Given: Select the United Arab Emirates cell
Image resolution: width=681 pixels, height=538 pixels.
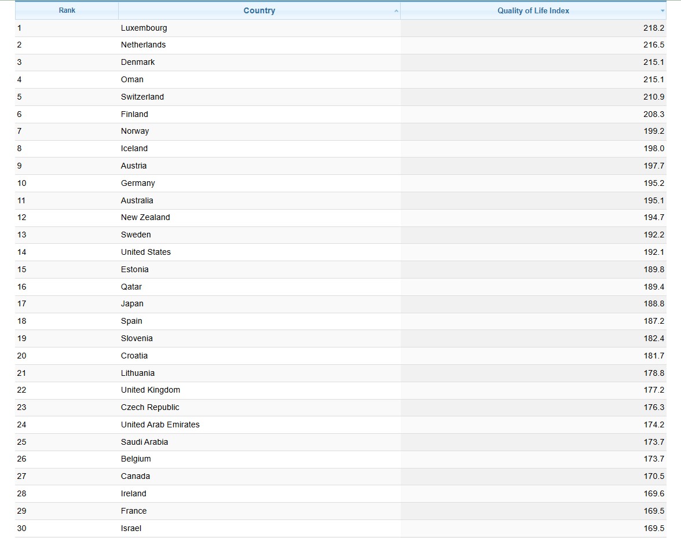Looking at the screenshot, I should 160,424.
